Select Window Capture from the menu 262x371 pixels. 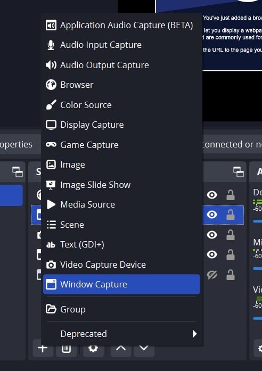click(121, 284)
